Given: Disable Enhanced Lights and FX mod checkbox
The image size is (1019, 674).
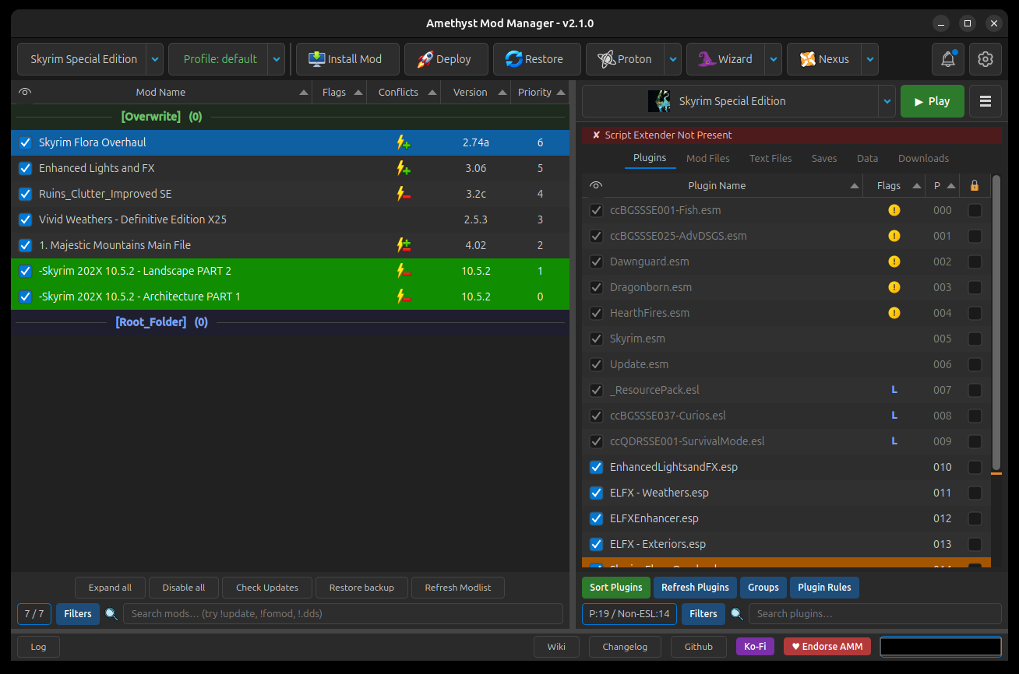Looking at the screenshot, I should [x=25, y=168].
